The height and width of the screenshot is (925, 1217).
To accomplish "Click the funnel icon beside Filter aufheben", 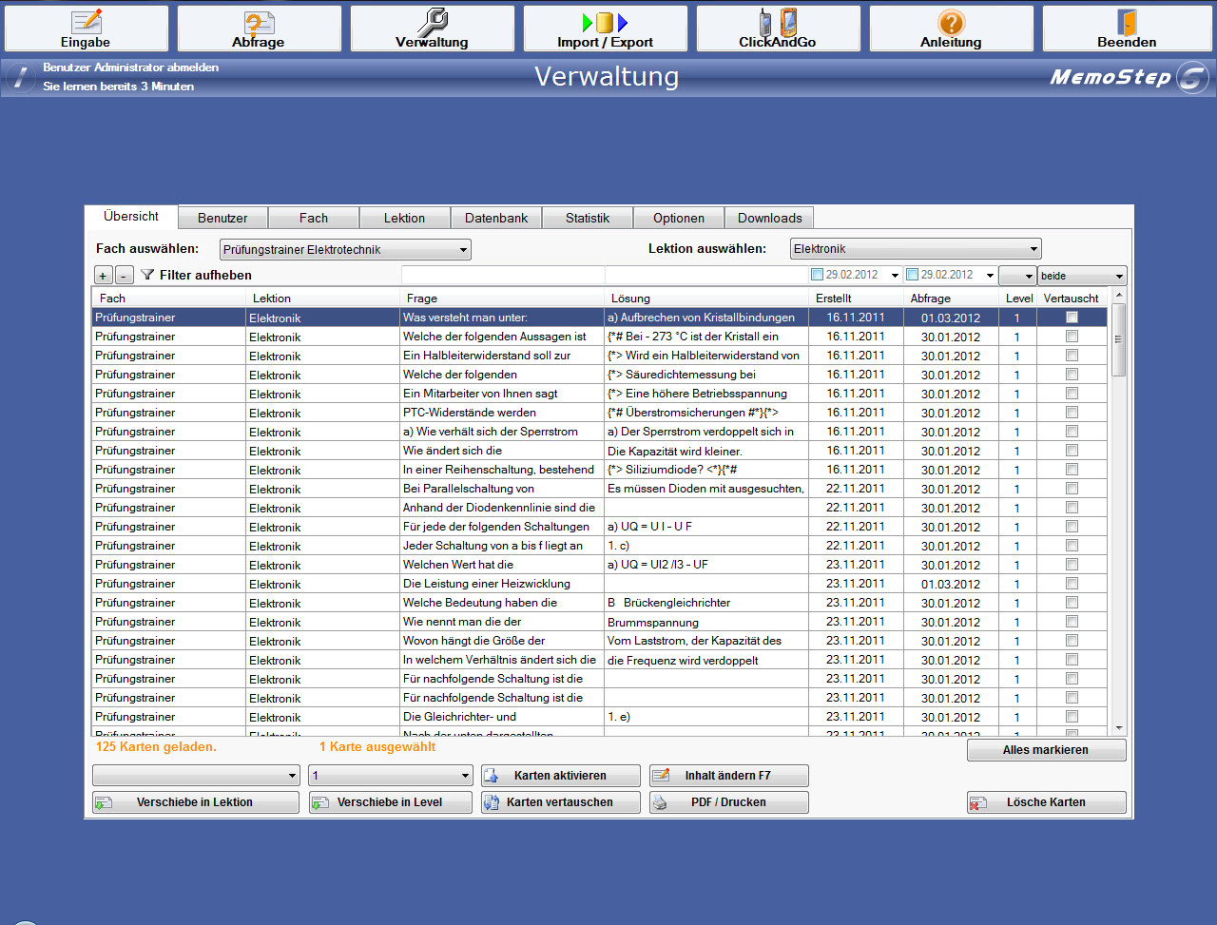I will [147, 275].
